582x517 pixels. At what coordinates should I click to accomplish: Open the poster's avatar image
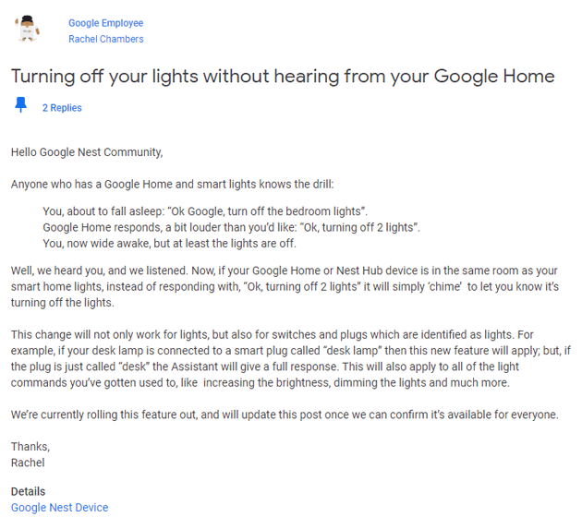click(x=29, y=30)
